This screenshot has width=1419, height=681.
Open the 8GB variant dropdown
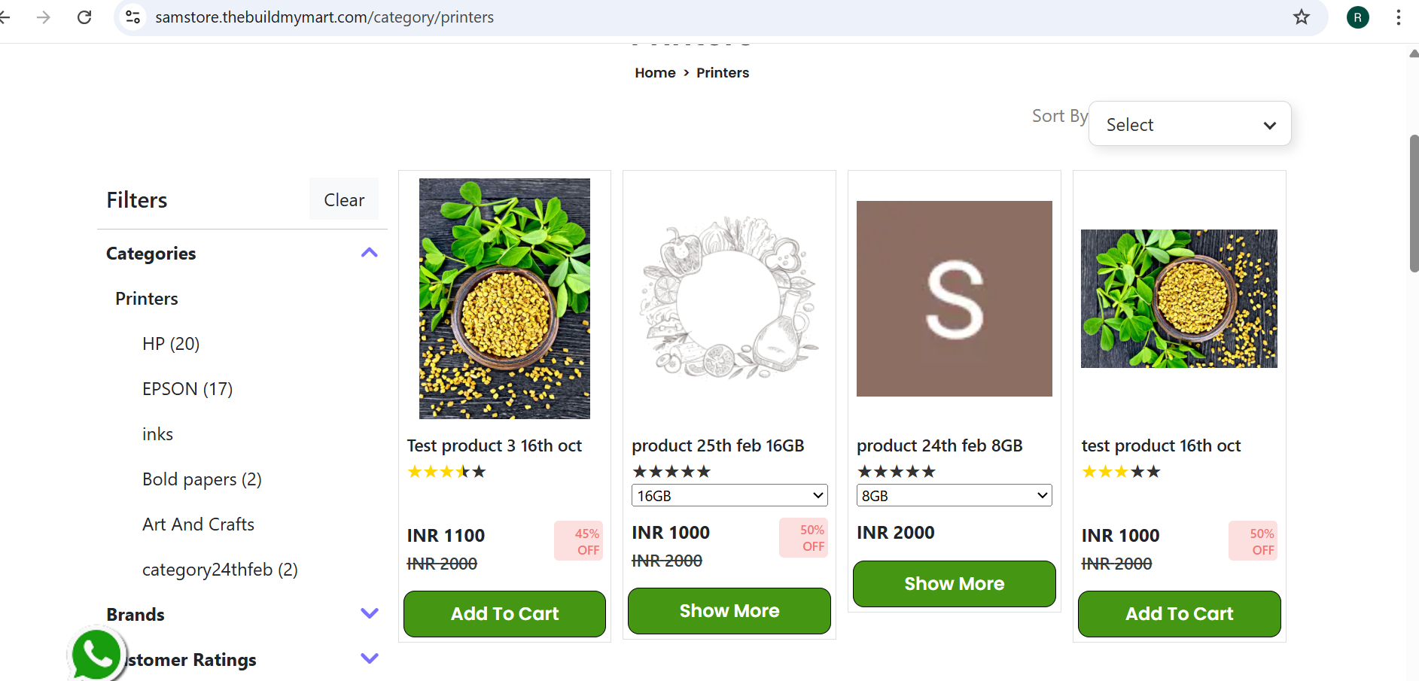[x=954, y=495]
